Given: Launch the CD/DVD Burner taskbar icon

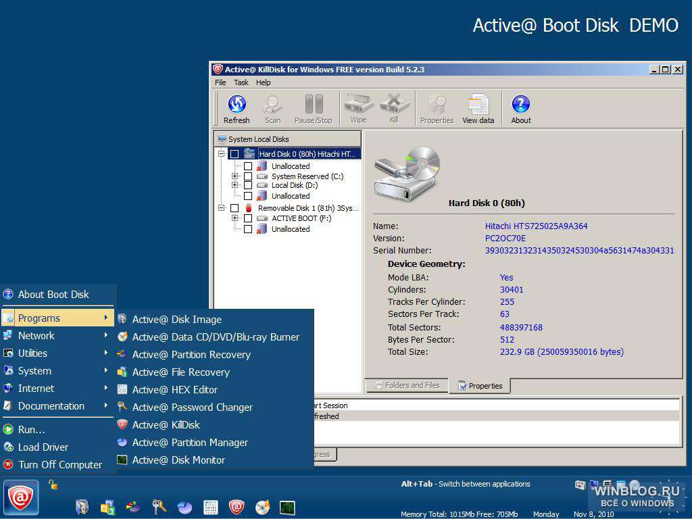Looking at the screenshot, I should [x=262, y=507].
